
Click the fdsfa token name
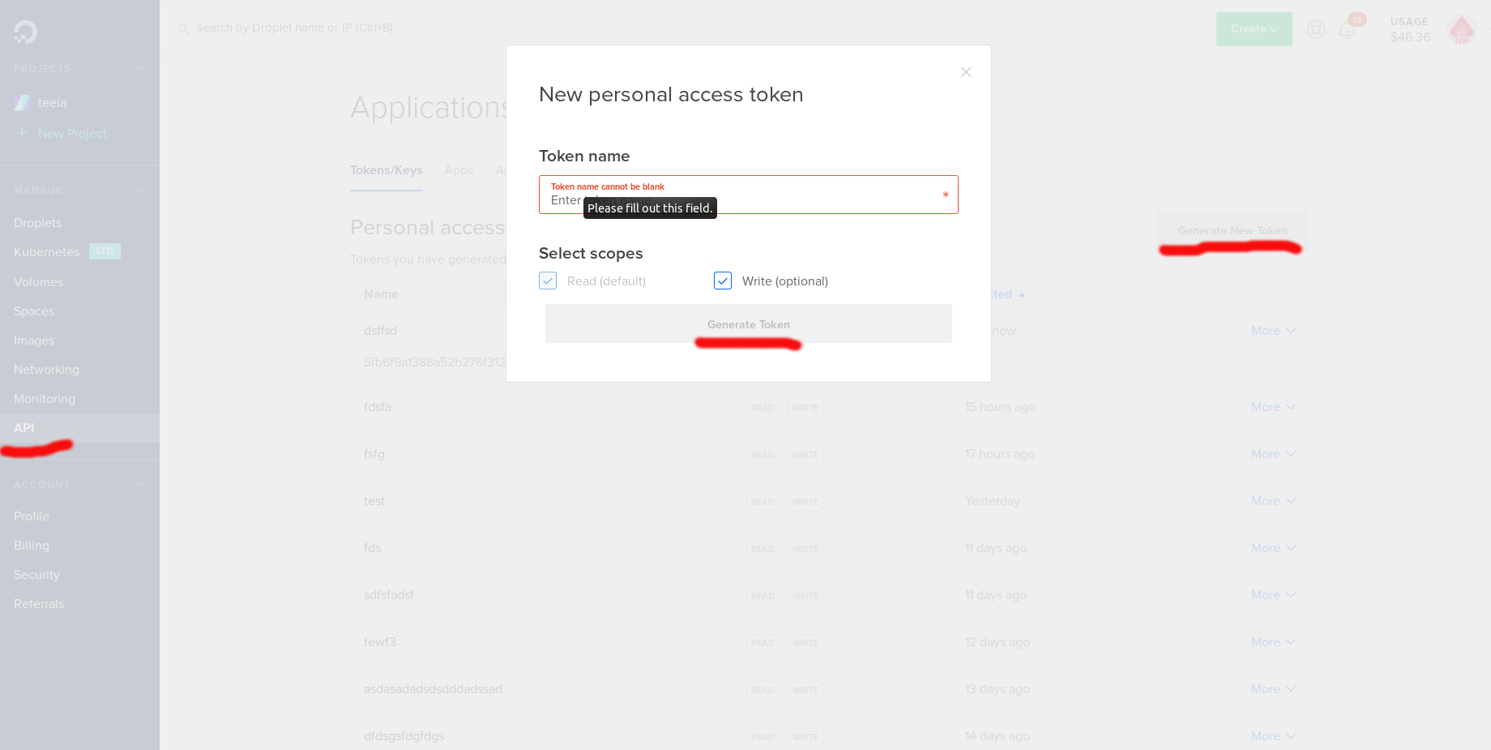[378, 407]
